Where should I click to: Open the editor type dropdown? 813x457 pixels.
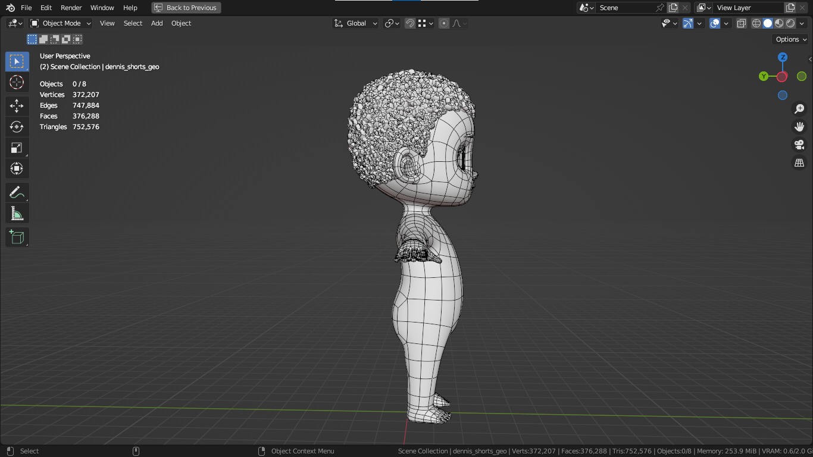(x=15, y=23)
